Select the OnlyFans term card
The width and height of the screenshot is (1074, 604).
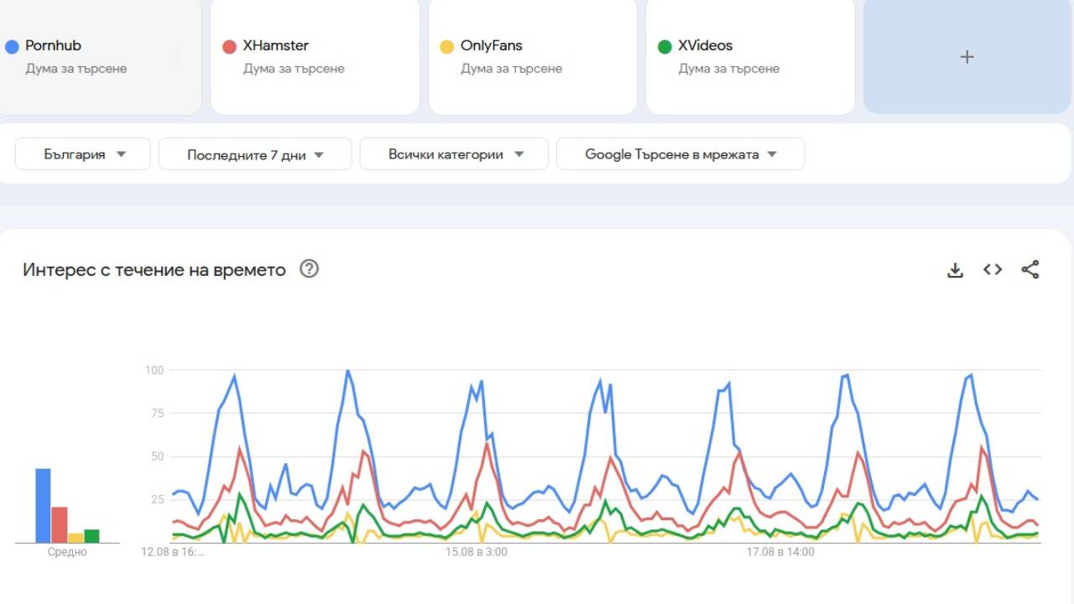point(532,57)
